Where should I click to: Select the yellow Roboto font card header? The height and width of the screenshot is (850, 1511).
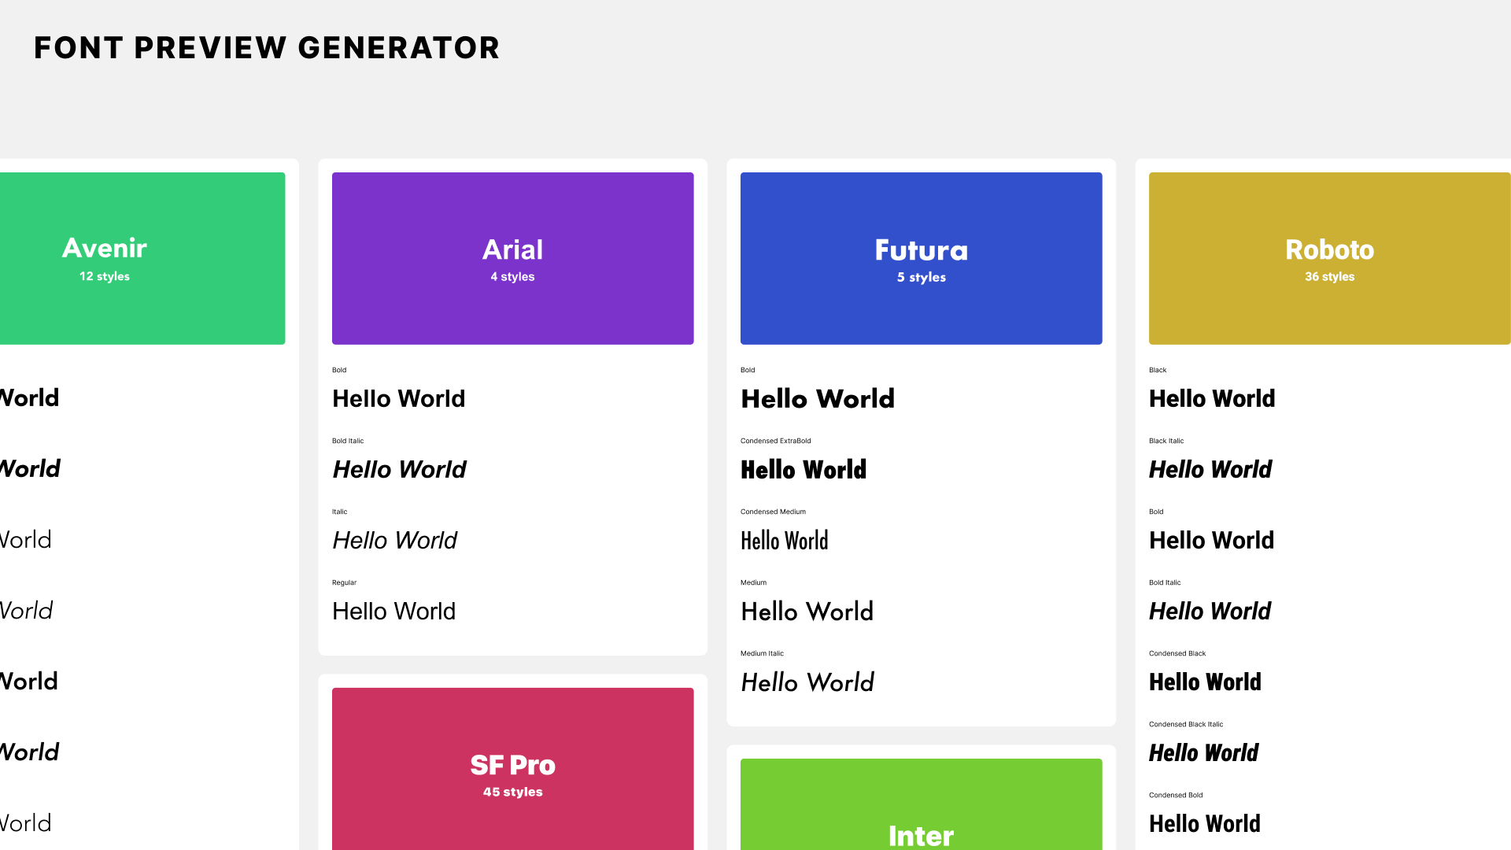pos(1330,258)
